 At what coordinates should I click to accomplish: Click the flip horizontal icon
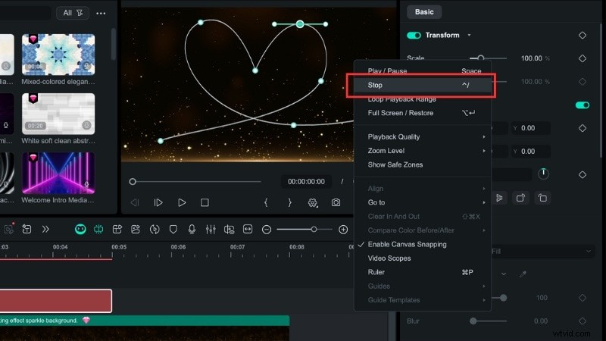click(499, 198)
